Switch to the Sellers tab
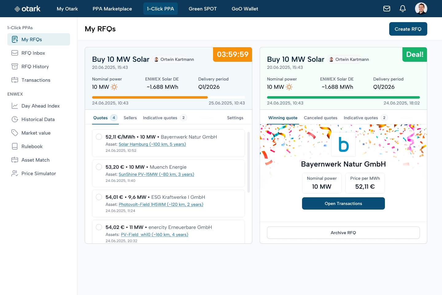This screenshot has height=295, width=442. pos(130,118)
